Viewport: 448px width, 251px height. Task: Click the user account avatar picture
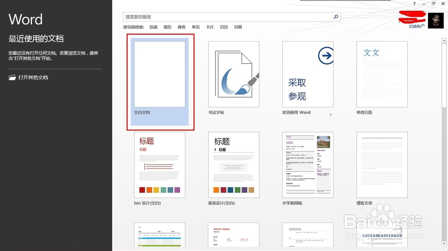point(436,20)
